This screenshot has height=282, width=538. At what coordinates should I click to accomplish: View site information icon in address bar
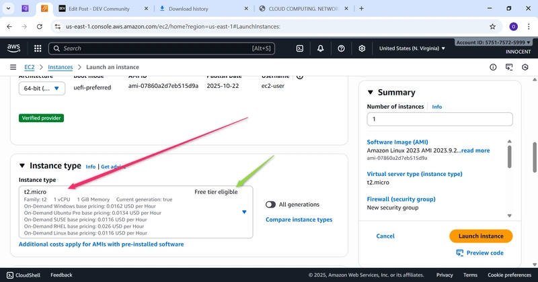tap(58, 26)
